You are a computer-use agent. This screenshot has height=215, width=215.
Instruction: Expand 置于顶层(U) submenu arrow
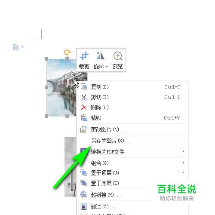pos(183,172)
